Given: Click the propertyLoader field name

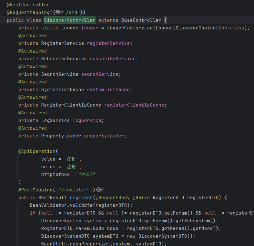Looking at the screenshot, I should pyautogui.click(x=104, y=136).
